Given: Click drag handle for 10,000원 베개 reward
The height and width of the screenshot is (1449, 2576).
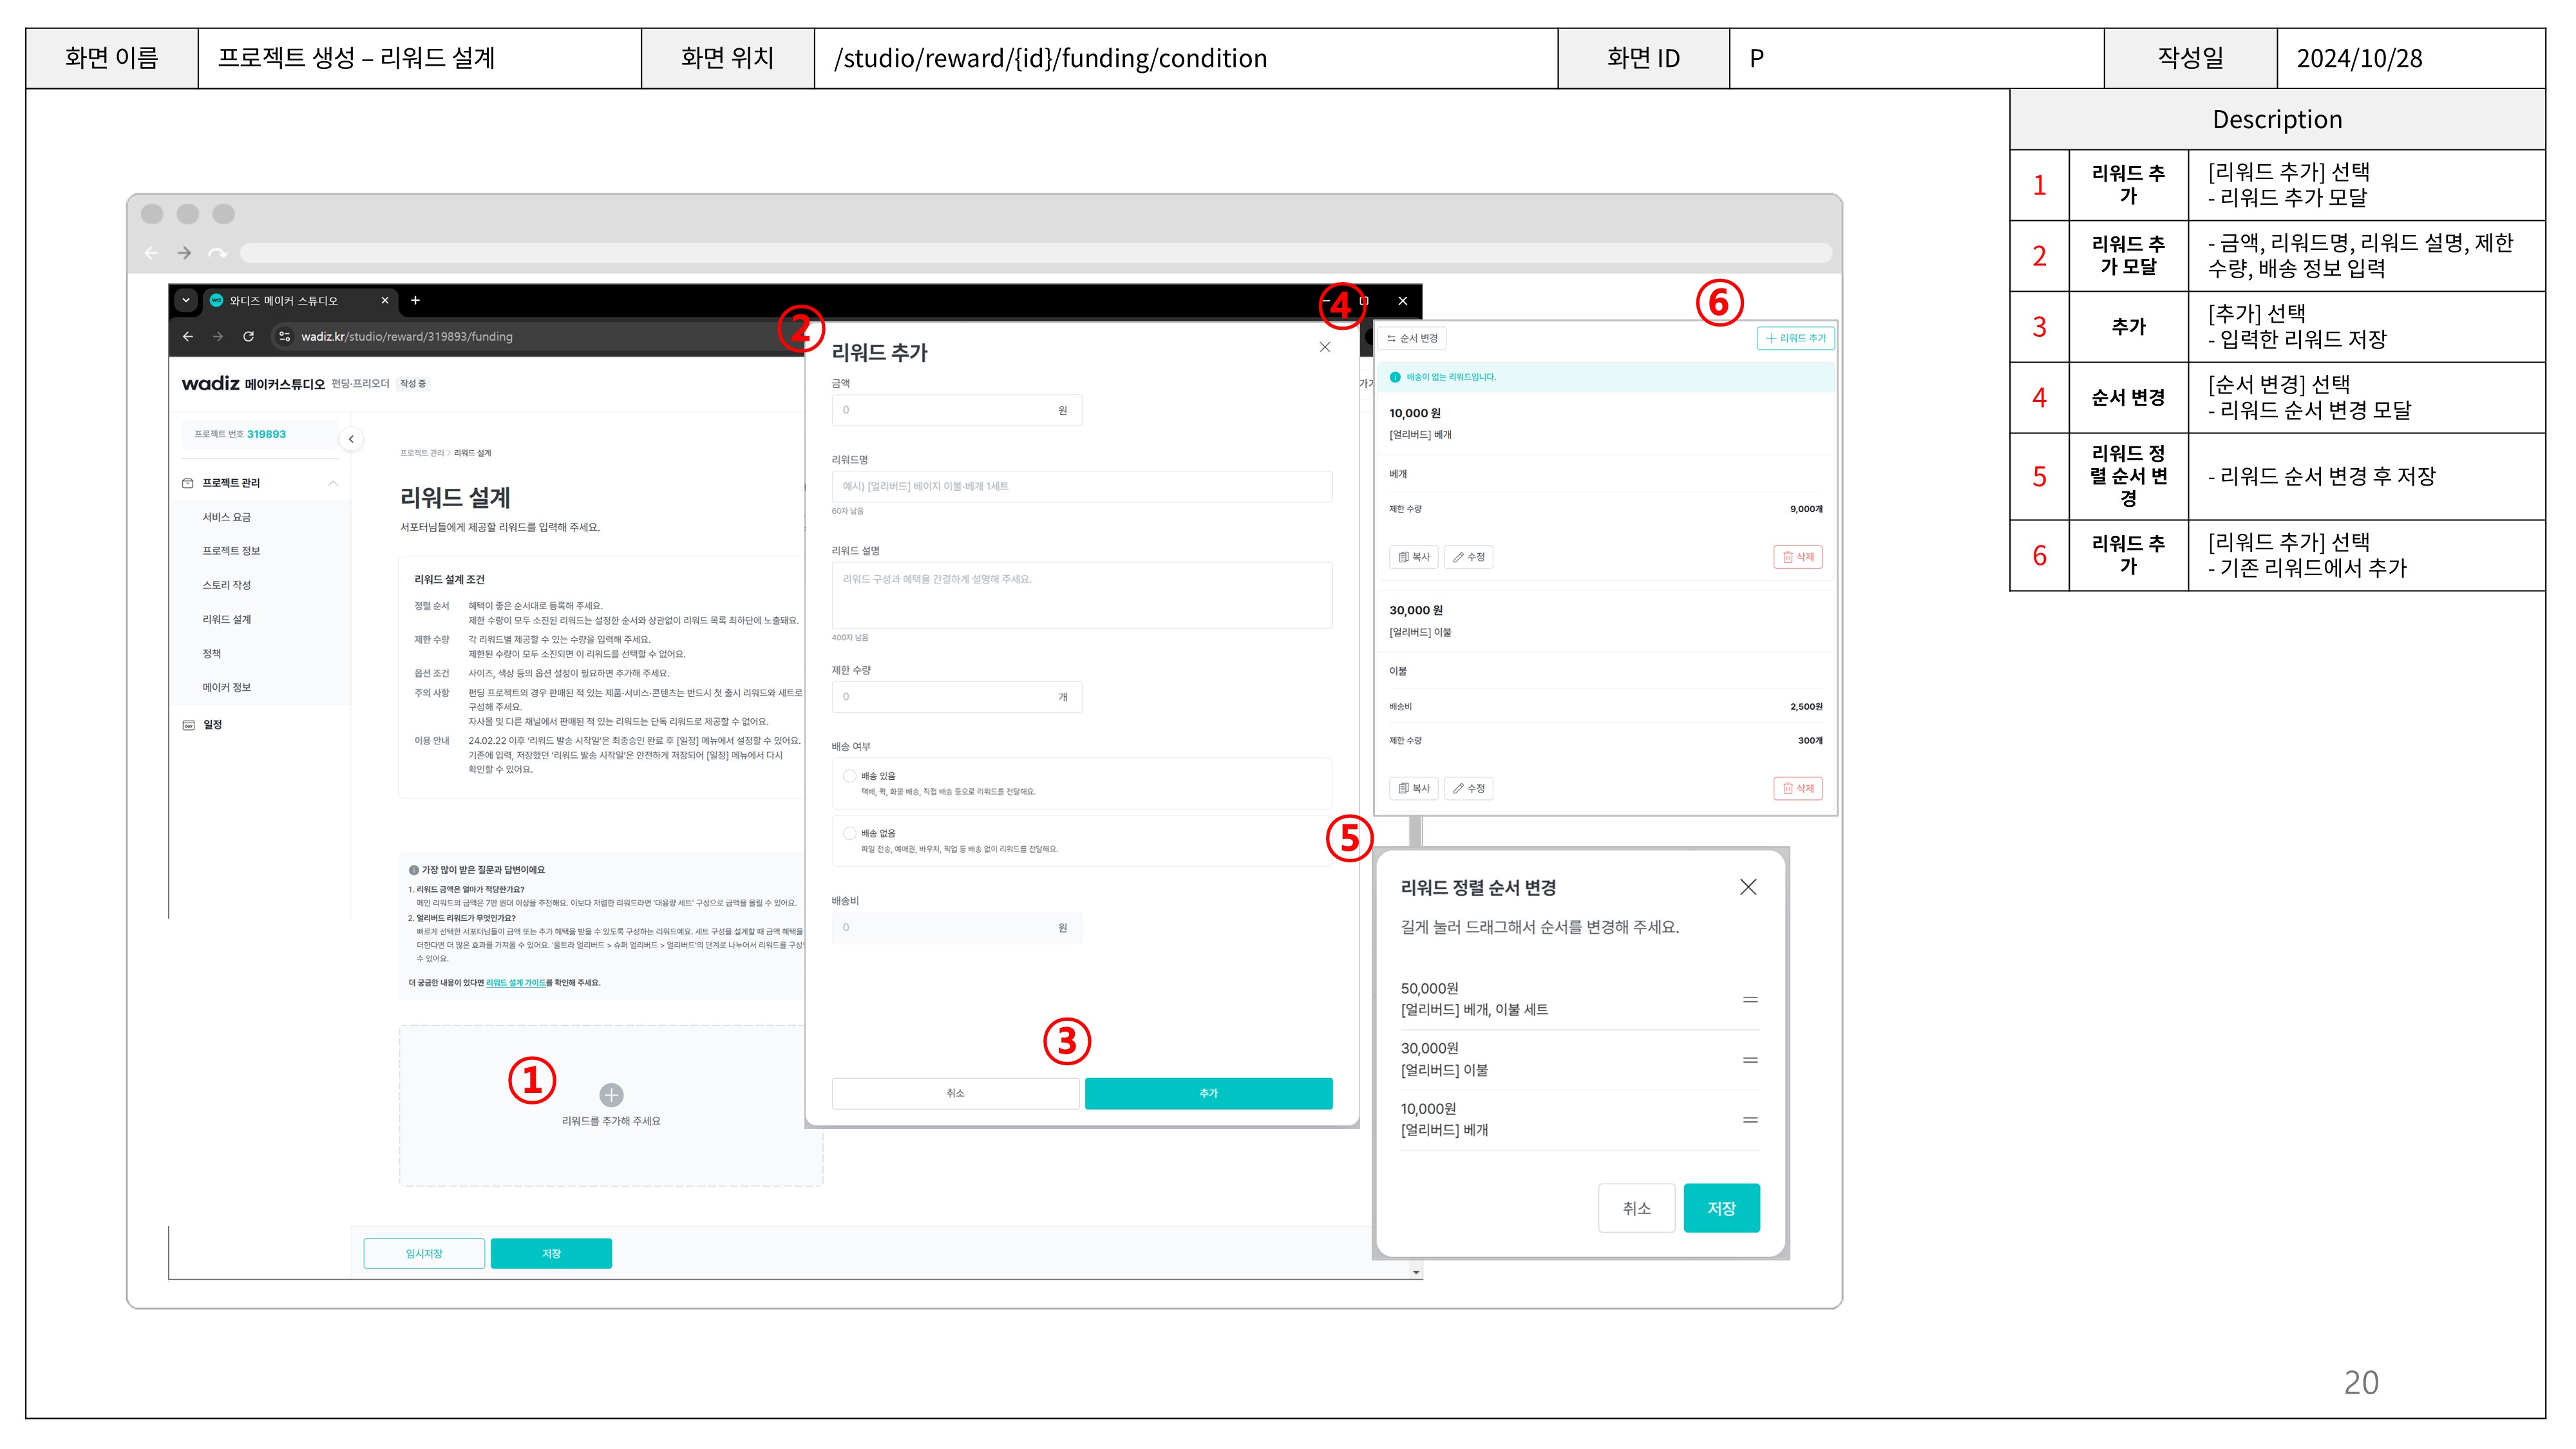Looking at the screenshot, I should [1749, 1119].
